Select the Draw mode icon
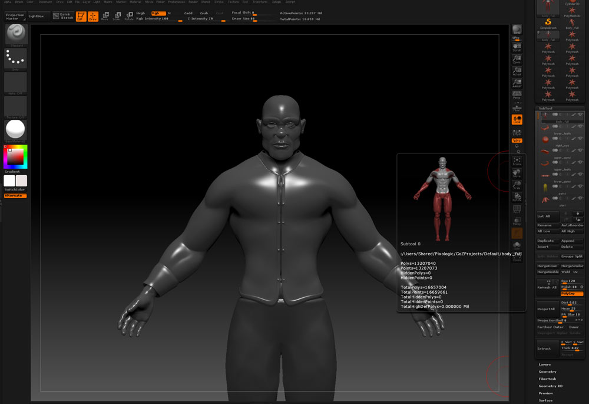 pyautogui.click(x=93, y=16)
